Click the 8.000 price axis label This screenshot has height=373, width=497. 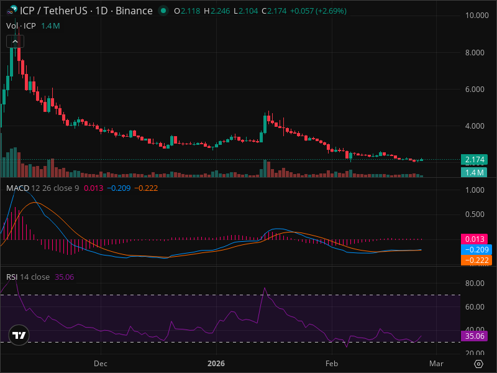point(475,53)
